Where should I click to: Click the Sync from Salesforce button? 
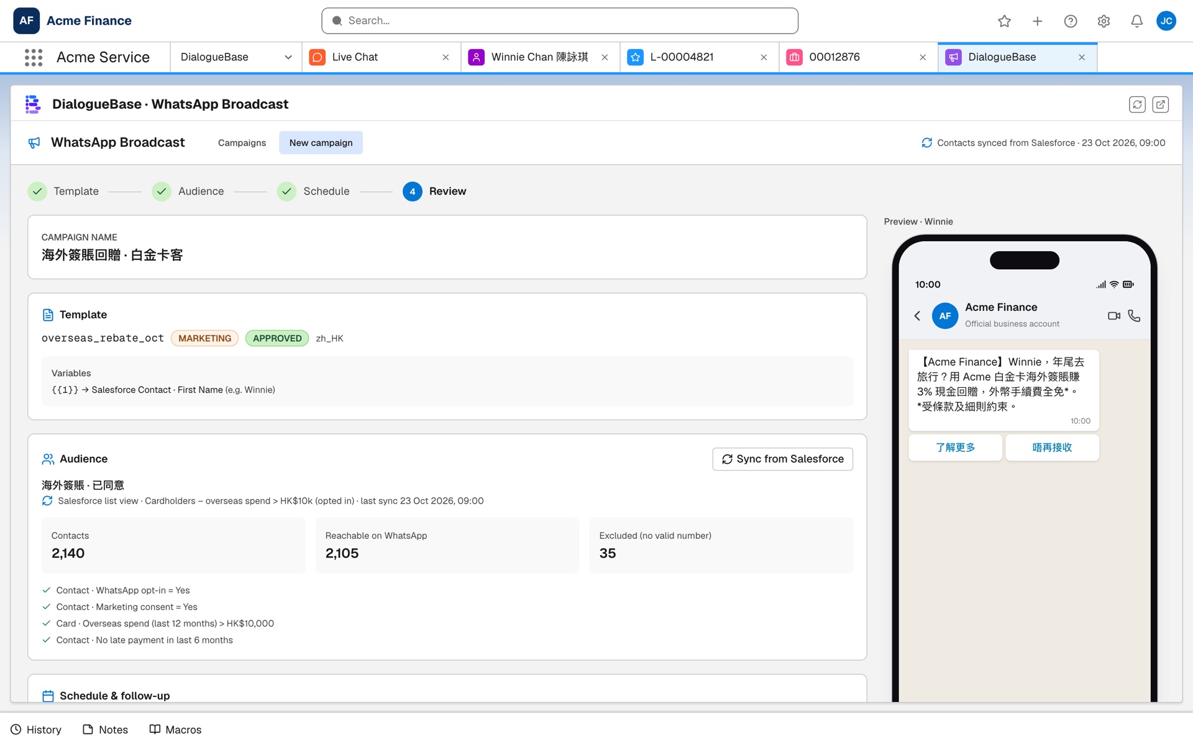(782, 459)
